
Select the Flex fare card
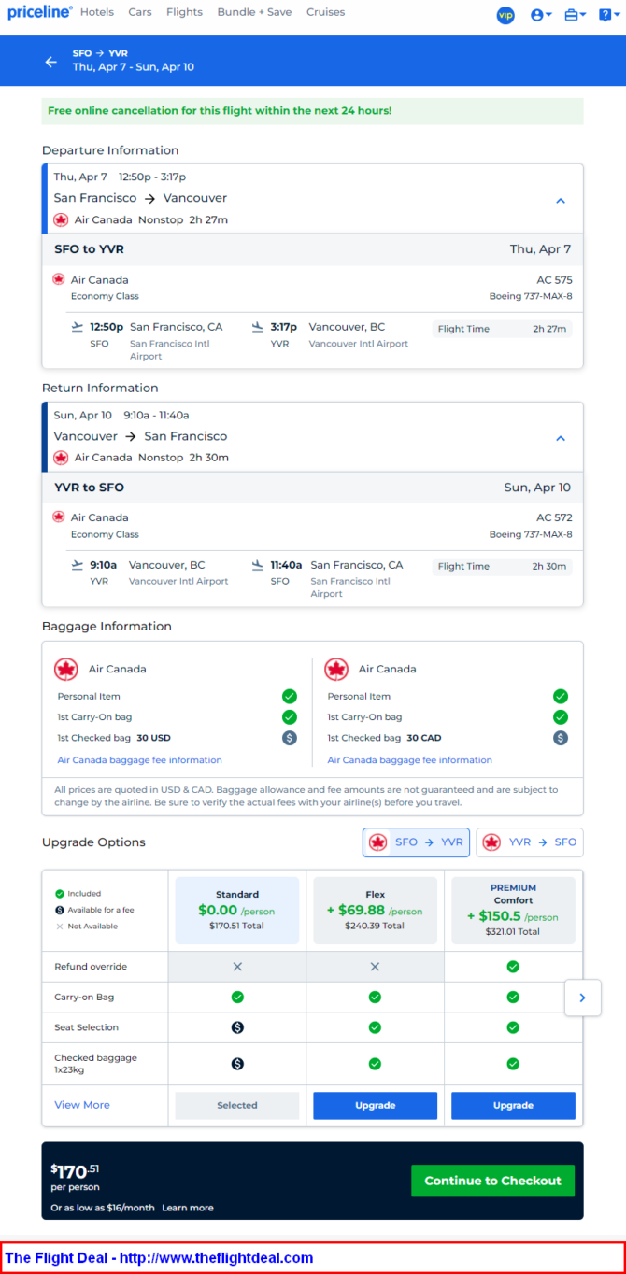tap(375, 911)
